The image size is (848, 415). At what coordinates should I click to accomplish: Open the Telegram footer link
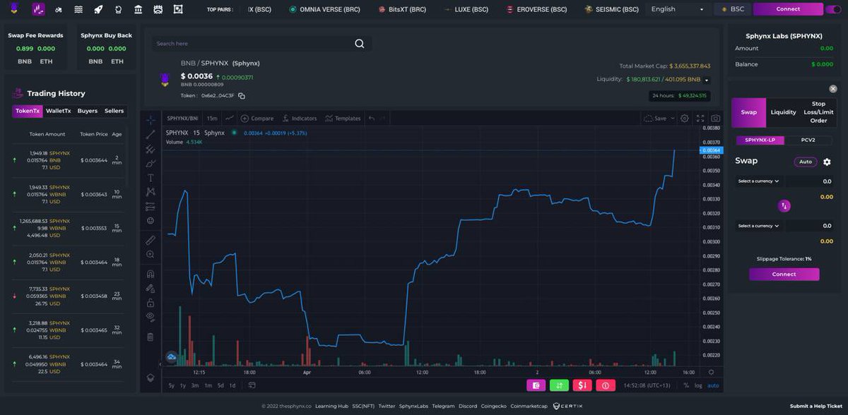443,407
